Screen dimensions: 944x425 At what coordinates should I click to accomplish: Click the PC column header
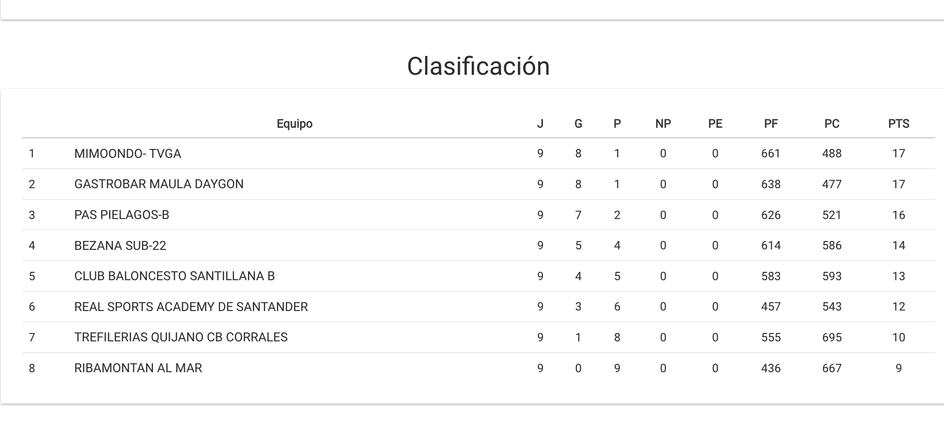tap(831, 124)
